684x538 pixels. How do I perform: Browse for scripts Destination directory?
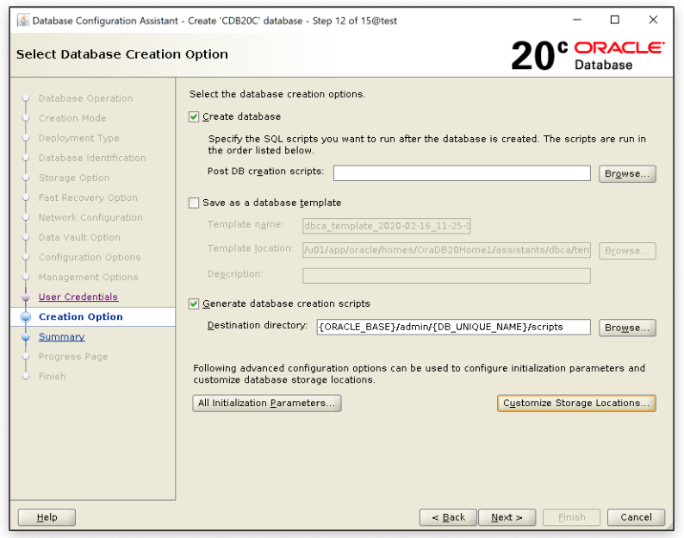point(627,328)
